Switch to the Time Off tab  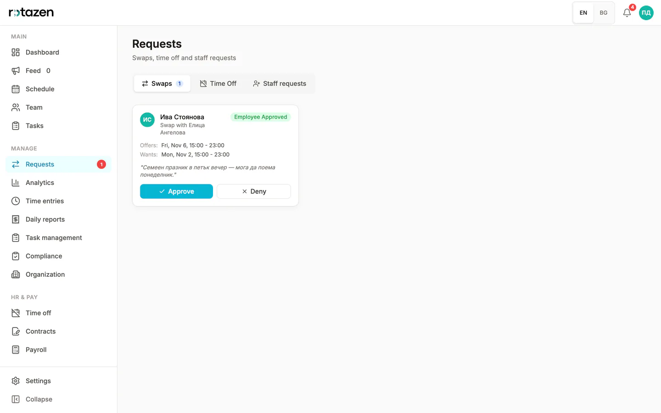tap(218, 84)
